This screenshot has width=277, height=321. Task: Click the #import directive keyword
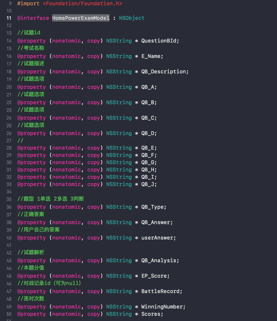pos(28,3)
